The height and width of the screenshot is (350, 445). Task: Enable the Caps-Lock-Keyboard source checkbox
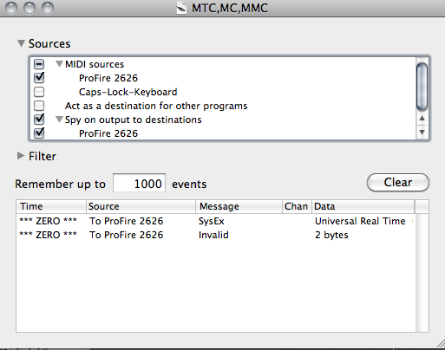point(39,92)
